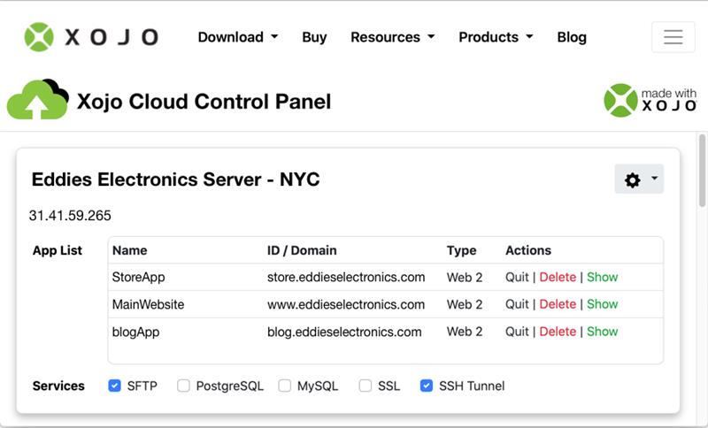Click the 'made with Xojo' badge
This screenshot has width=708, height=428.
coord(650,100)
